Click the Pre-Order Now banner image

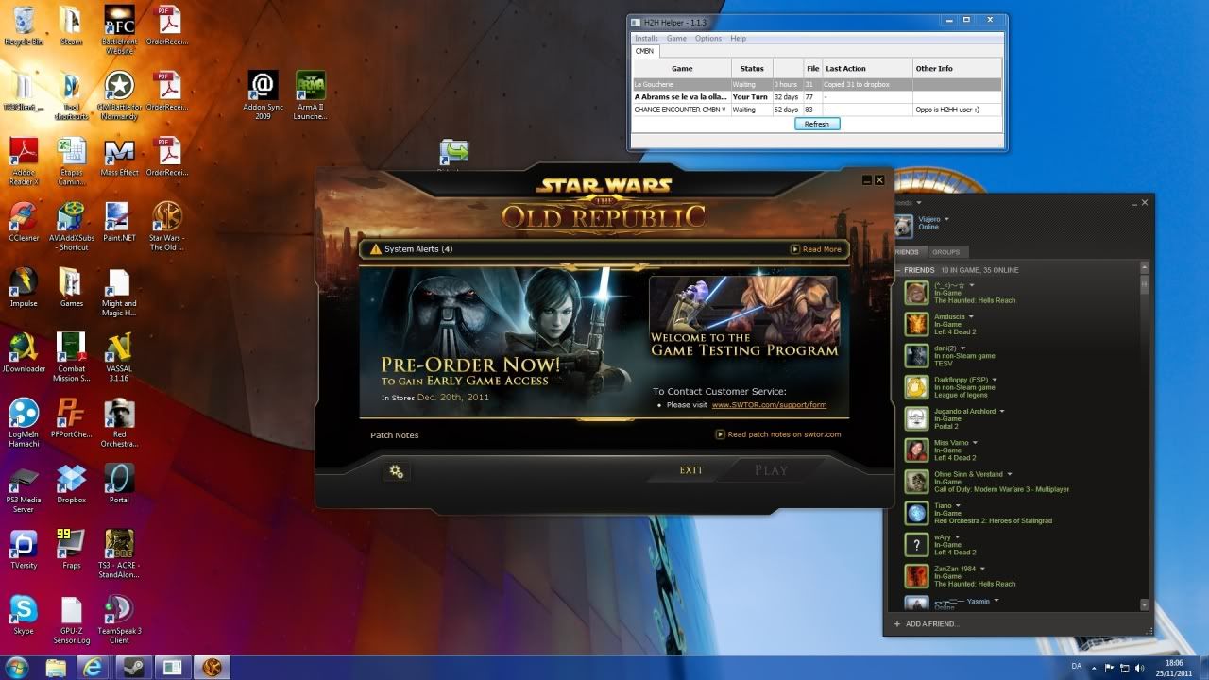coord(501,342)
